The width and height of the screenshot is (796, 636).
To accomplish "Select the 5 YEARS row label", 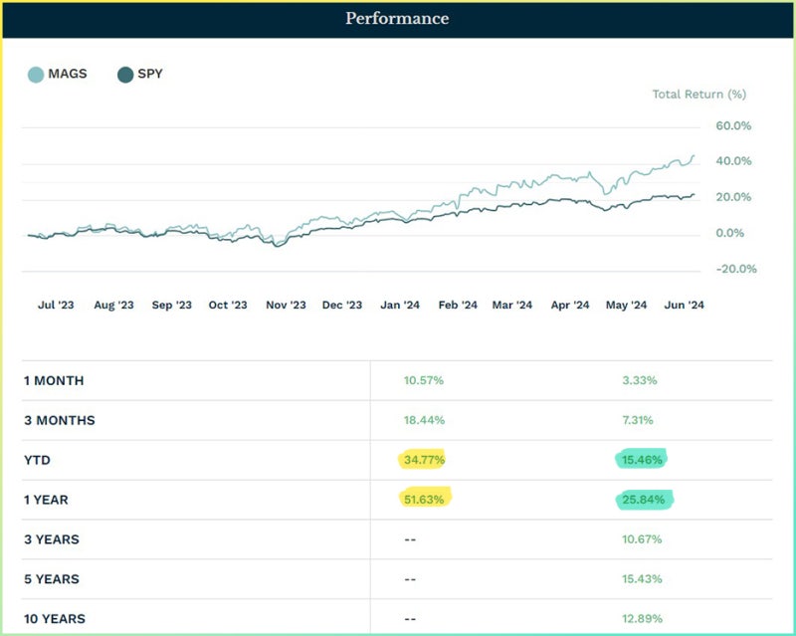I will click(x=52, y=579).
